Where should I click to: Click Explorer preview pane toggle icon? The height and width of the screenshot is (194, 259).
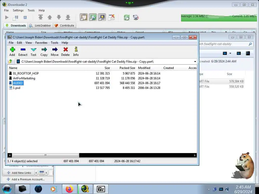239,53
